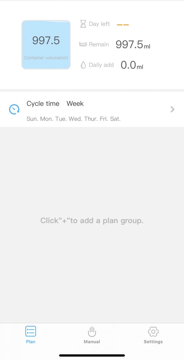Tap the Daily add droplet icon

pyautogui.click(x=83, y=65)
